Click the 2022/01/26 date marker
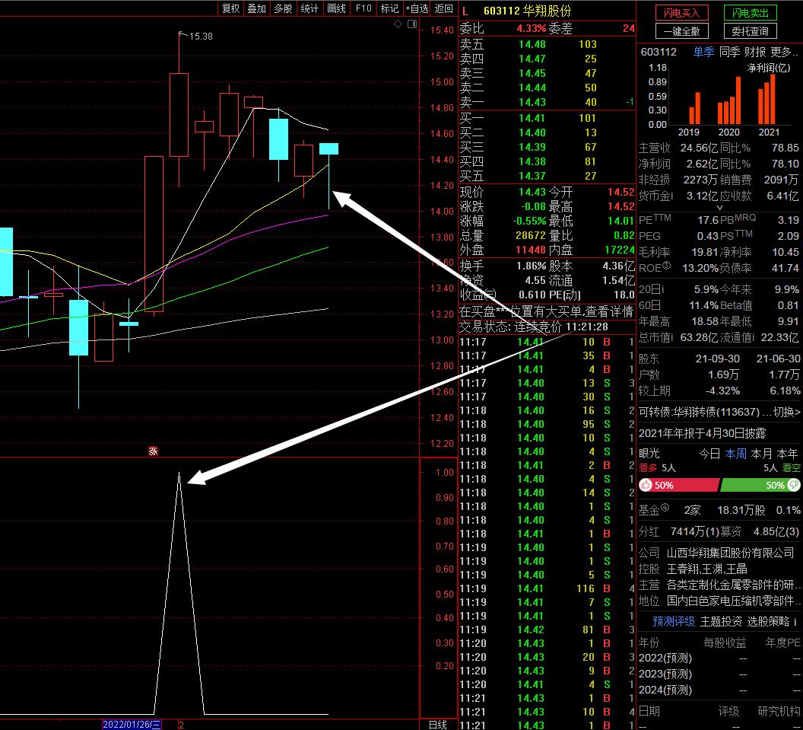This screenshot has width=803, height=730. click(x=132, y=725)
